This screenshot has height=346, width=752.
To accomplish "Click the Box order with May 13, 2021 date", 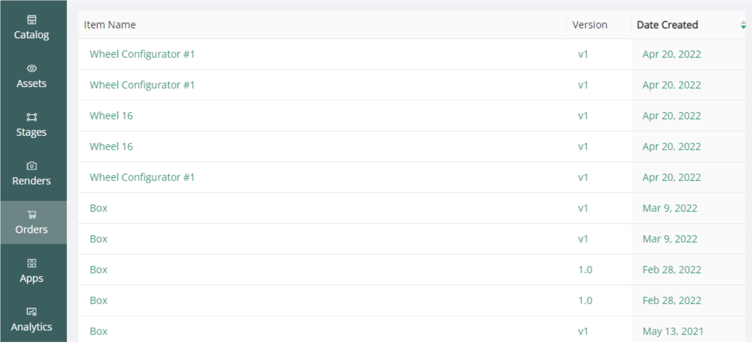I will coord(99,332).
